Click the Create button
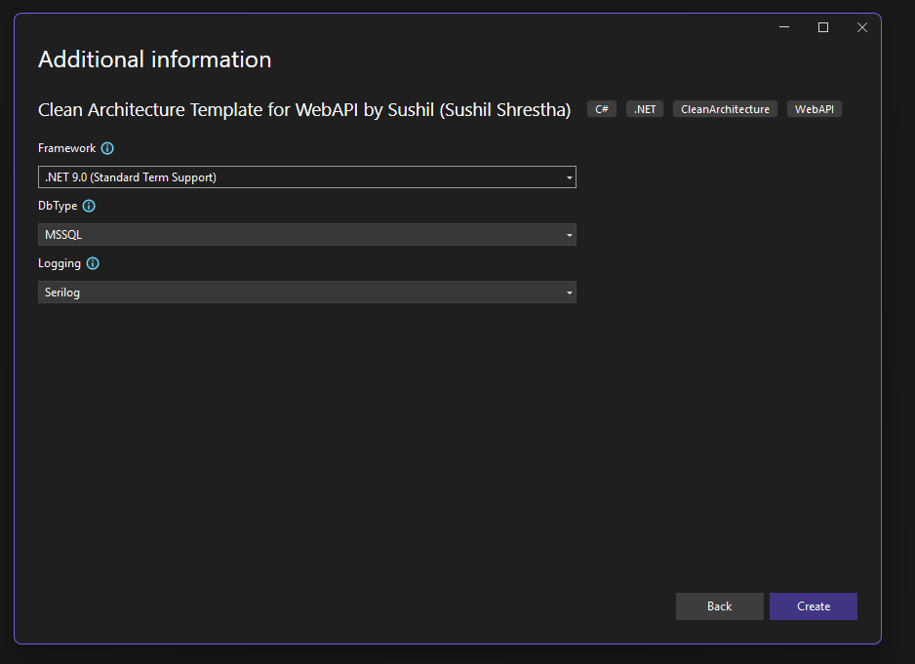This screenshot has height=664, width=915. point(813,605)
